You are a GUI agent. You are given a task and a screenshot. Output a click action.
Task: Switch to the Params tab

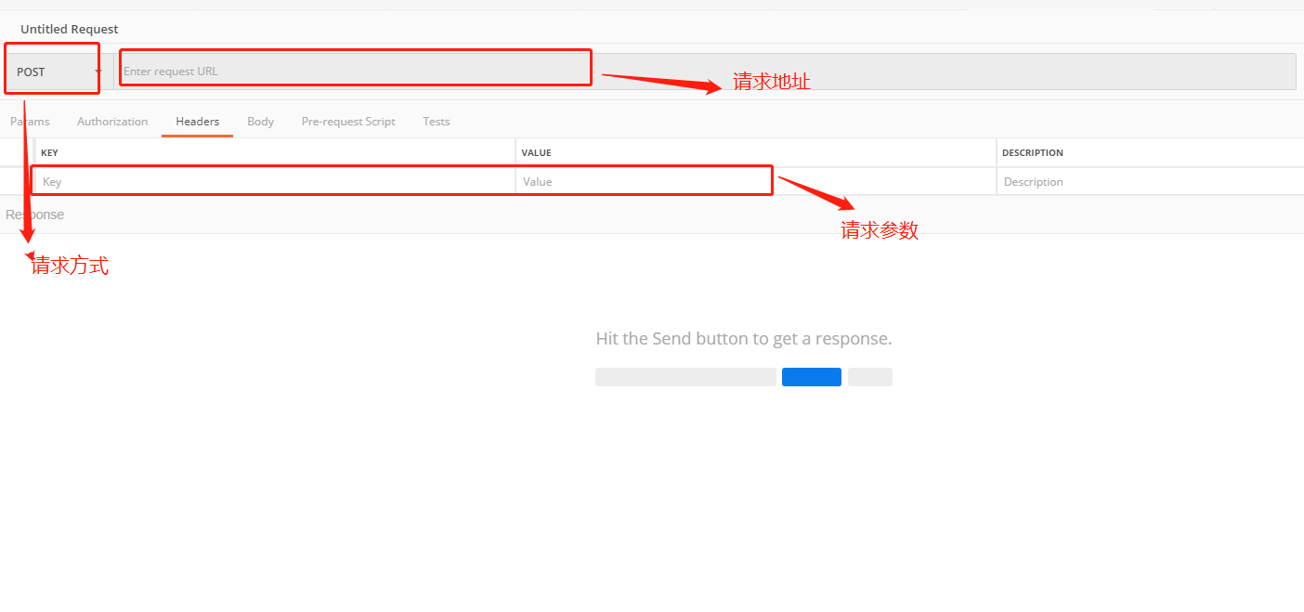30,122
